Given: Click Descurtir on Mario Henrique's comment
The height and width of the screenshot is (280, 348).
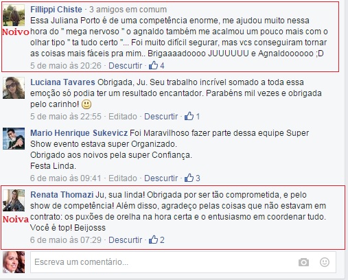Looking at the screenshot, I should [x=161, y=178].
